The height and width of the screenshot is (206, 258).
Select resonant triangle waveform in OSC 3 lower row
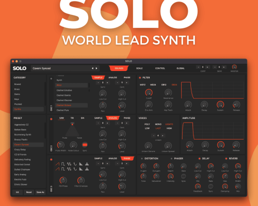point(87,169)
